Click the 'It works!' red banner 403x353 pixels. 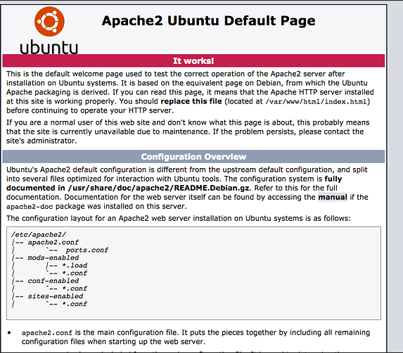193,60
